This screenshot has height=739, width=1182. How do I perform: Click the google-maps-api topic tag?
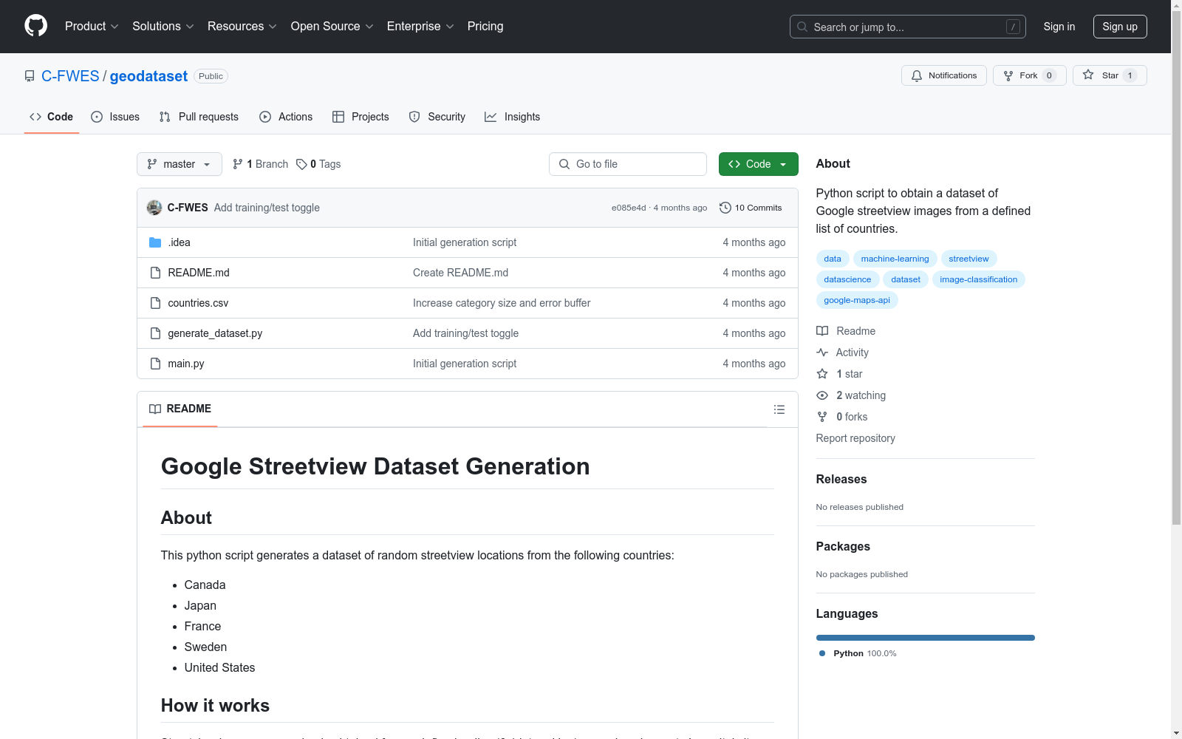click(x=857, y=300)
